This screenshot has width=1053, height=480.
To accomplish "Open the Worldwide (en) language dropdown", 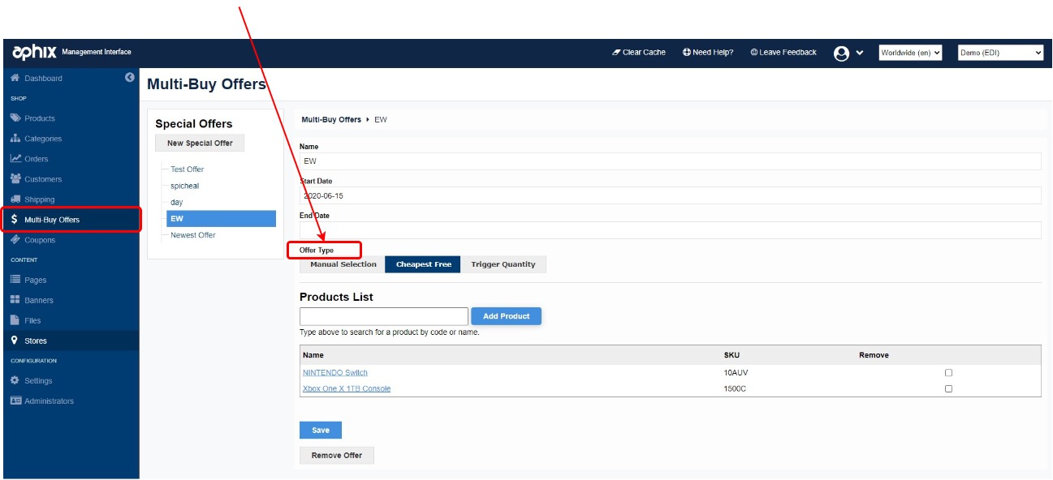I will pos(910,53).
